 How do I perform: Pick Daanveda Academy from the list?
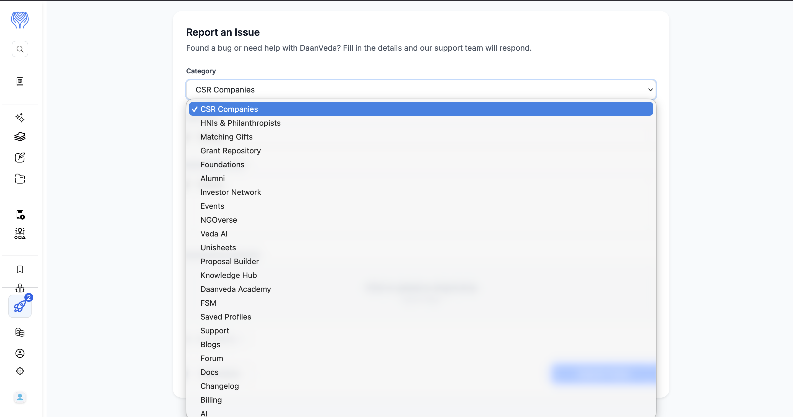point(421,289)
